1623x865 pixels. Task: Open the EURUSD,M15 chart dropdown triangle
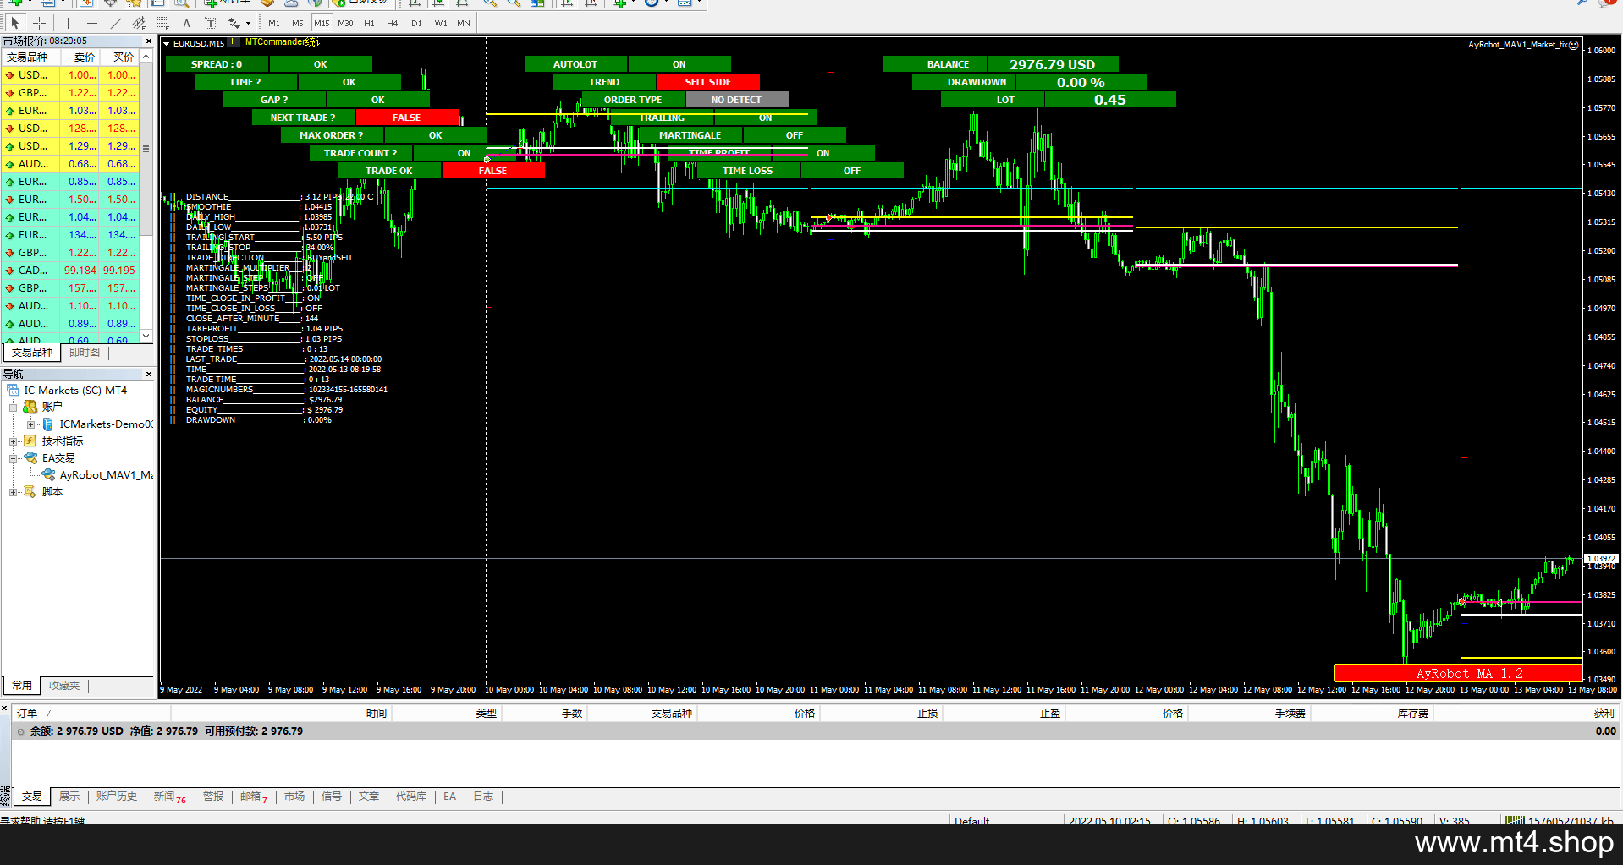point(167,43)
